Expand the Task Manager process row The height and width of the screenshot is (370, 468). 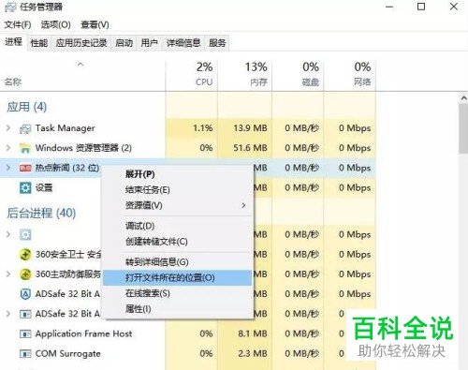tap(8, 128)
